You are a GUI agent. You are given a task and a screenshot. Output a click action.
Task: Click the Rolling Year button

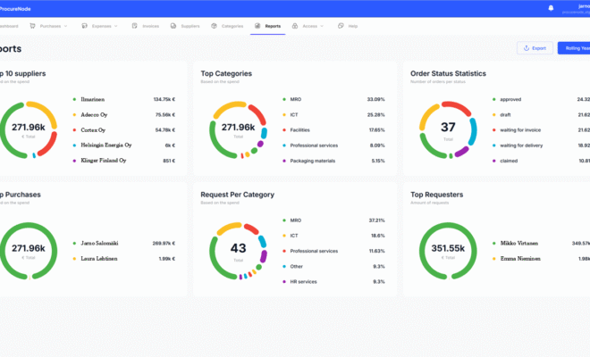point(575,48)
